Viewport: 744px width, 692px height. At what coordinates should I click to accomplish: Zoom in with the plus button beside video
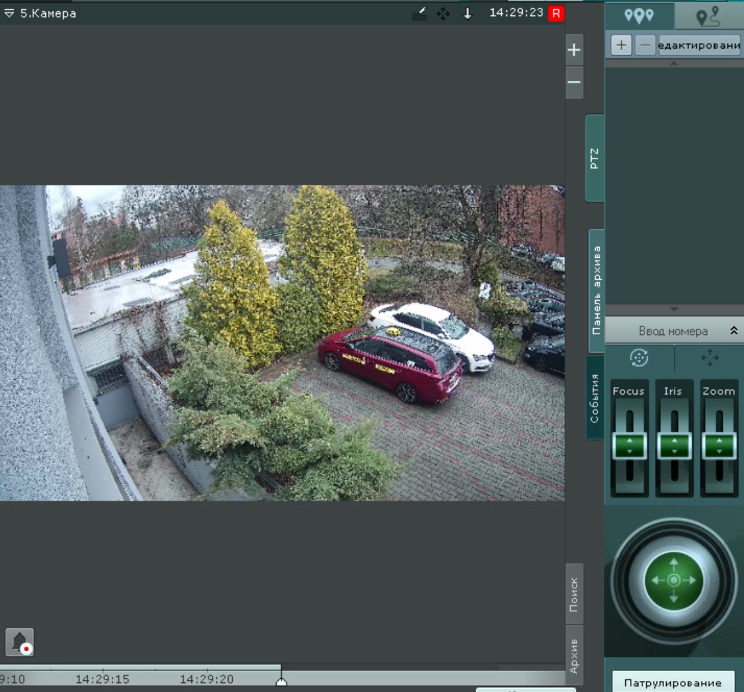pyautogui.click(x=574, y=50)
